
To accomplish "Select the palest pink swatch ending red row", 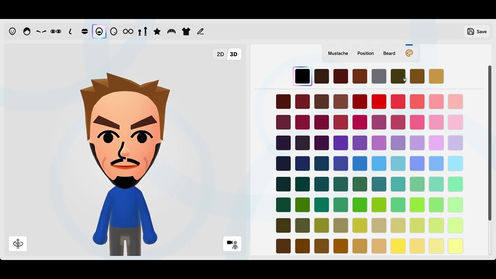I will 455,102.
